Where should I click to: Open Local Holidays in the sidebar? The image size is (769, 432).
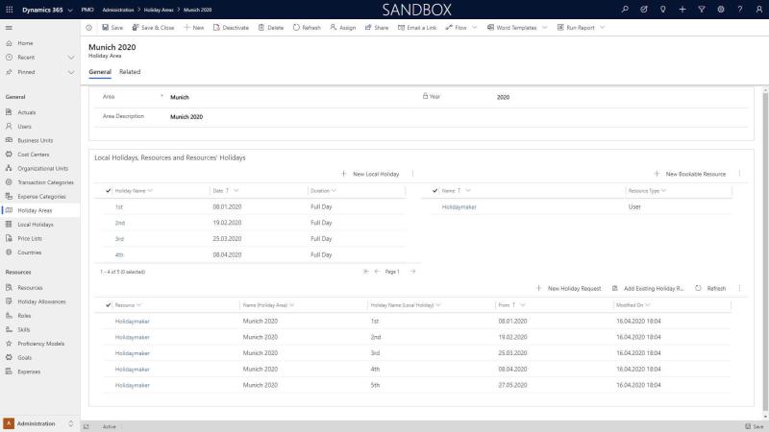pos(36,224)
